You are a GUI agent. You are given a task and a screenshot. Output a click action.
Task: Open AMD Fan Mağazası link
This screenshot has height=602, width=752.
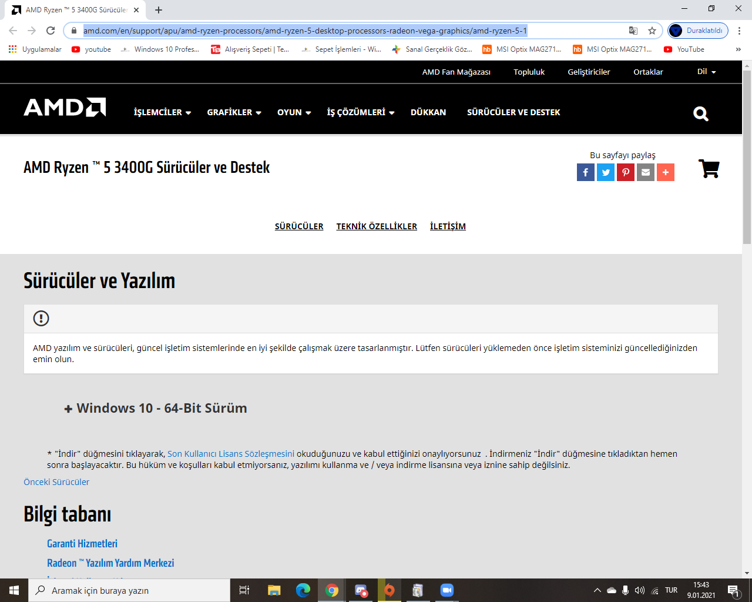456,72
